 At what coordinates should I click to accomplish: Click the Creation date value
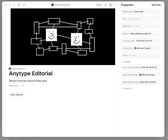tap(144, 41)
